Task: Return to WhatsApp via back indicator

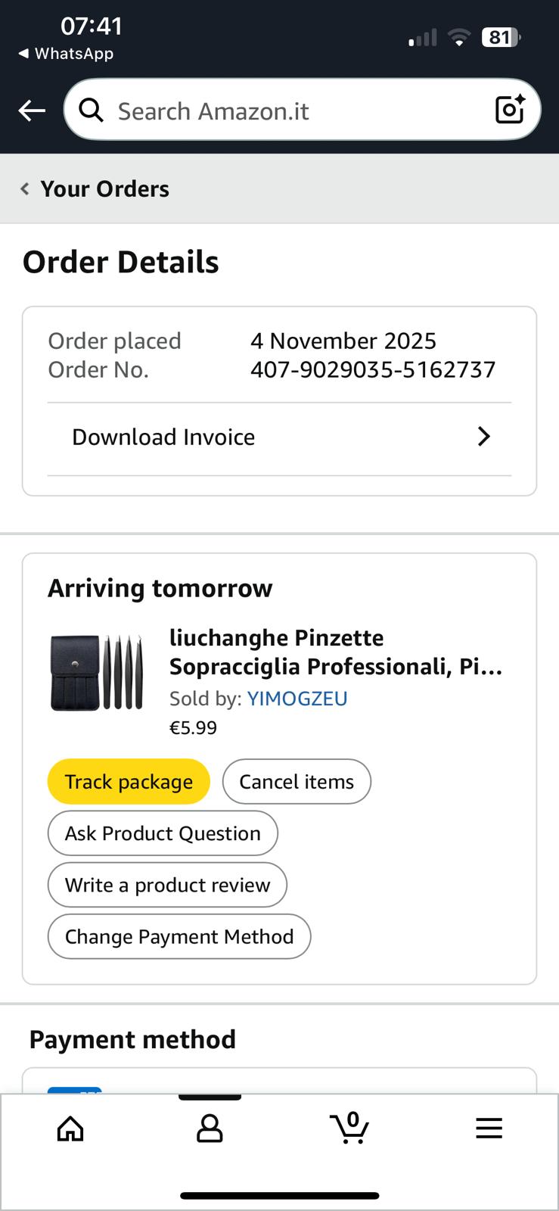Action: 66,54
